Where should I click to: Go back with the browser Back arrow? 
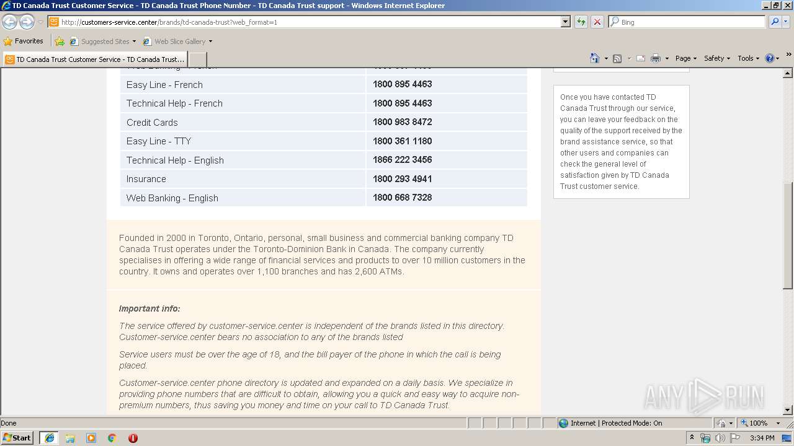(10, 22)
